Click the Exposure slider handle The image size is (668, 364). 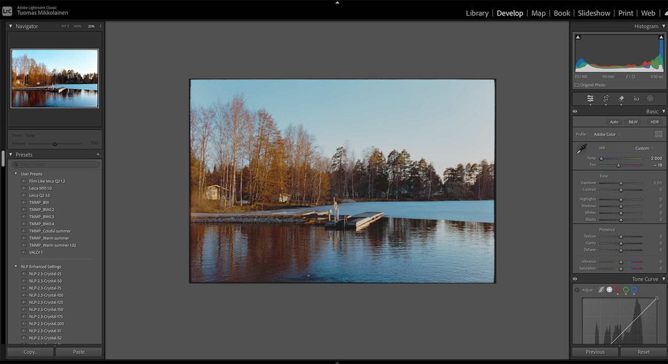[620, 183]
